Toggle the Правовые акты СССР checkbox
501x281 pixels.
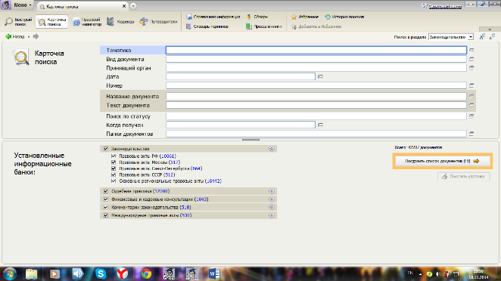tap(114, 174)
